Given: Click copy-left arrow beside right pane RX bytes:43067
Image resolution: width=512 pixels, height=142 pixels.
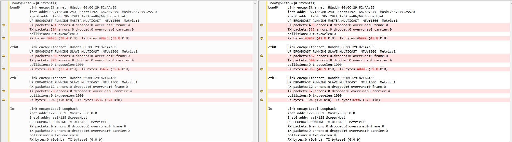Looking at the screenshot, I should (x=262, y=38).
